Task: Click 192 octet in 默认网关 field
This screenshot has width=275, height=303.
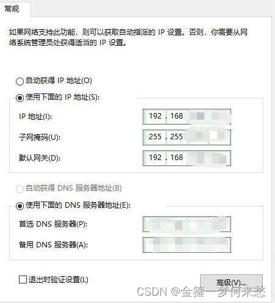Action: tap(155, 158)
